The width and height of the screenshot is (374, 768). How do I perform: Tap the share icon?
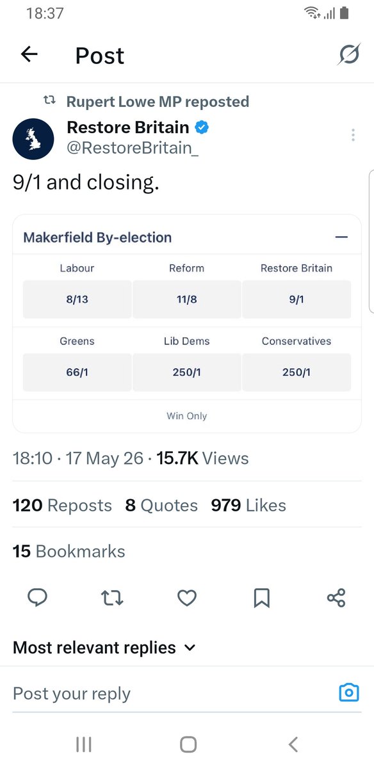pyautogui.click(x=336, y=598)
